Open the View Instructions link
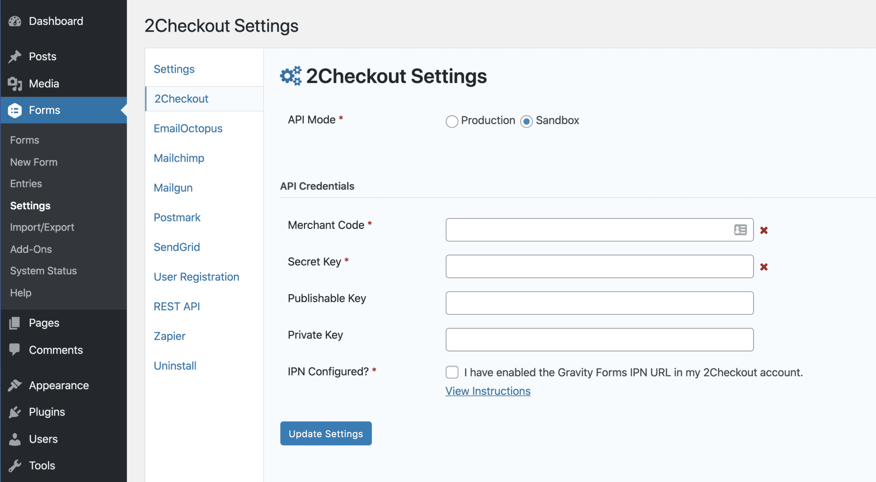The image size is (876, 482). pyautogui.click(x=488, y=391)
